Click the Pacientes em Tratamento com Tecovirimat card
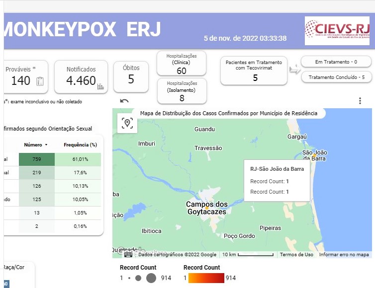The width and height of the screenshot is (375, 288). pos(254,71)
